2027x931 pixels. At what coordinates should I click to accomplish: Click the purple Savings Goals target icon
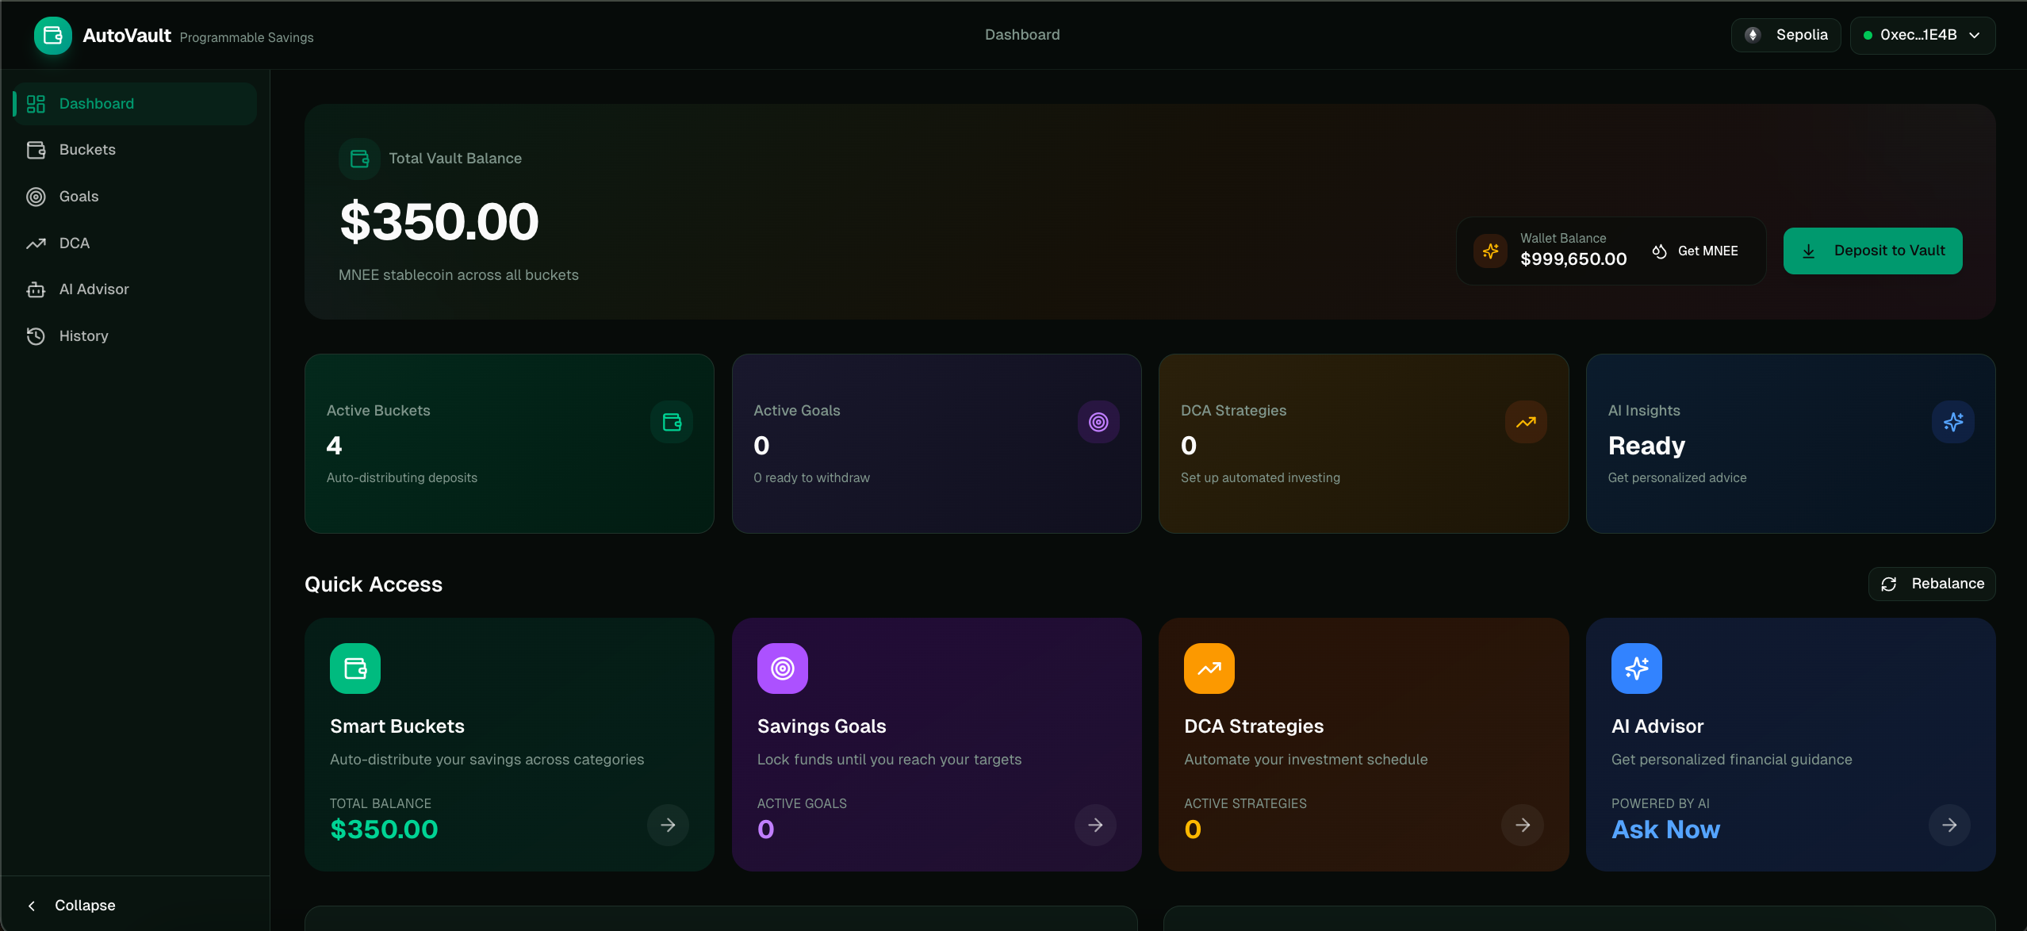click(782, 669)
